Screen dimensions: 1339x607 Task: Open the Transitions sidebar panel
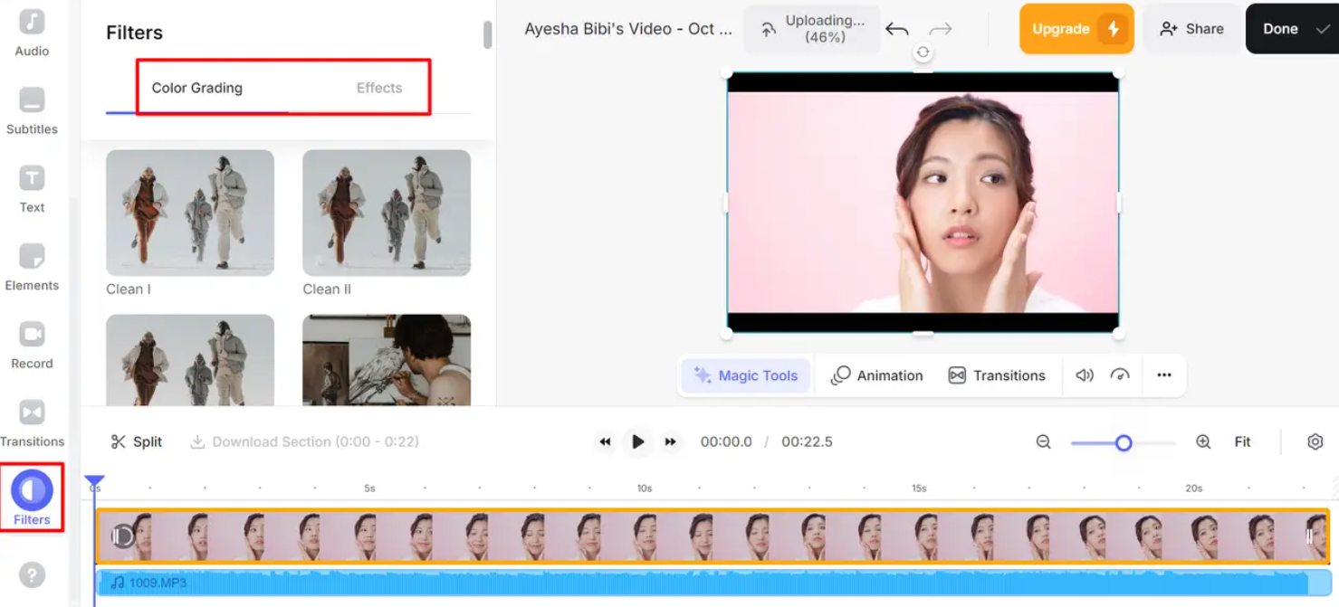tap(32, 423)
